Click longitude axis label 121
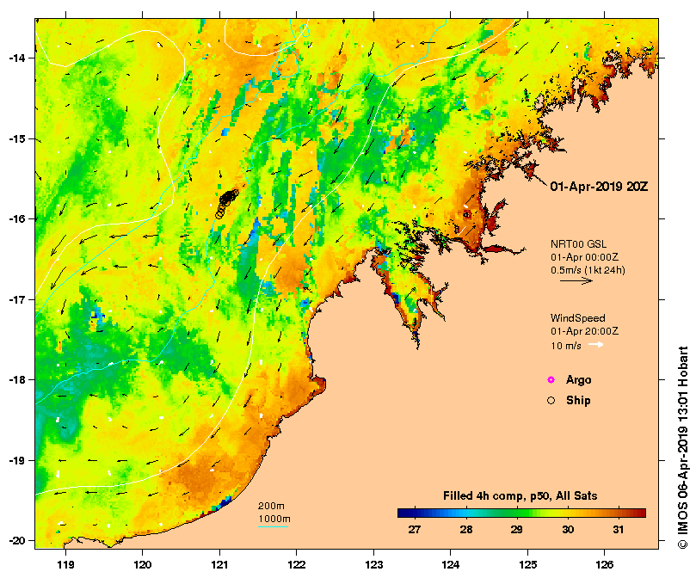Viewport: 696px width, 578px height. coord(219,565)
